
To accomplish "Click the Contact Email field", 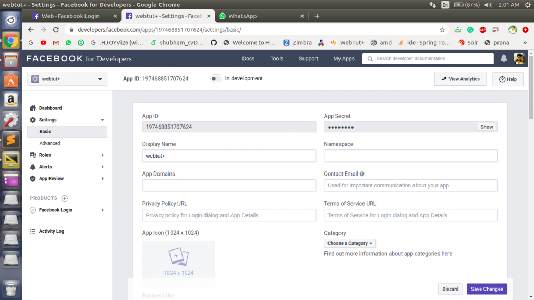I will tap(411, 185).
